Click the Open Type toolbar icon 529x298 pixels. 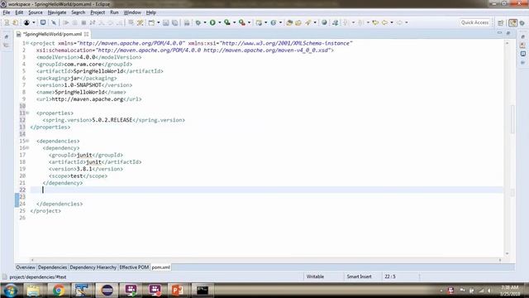(289, 22)
